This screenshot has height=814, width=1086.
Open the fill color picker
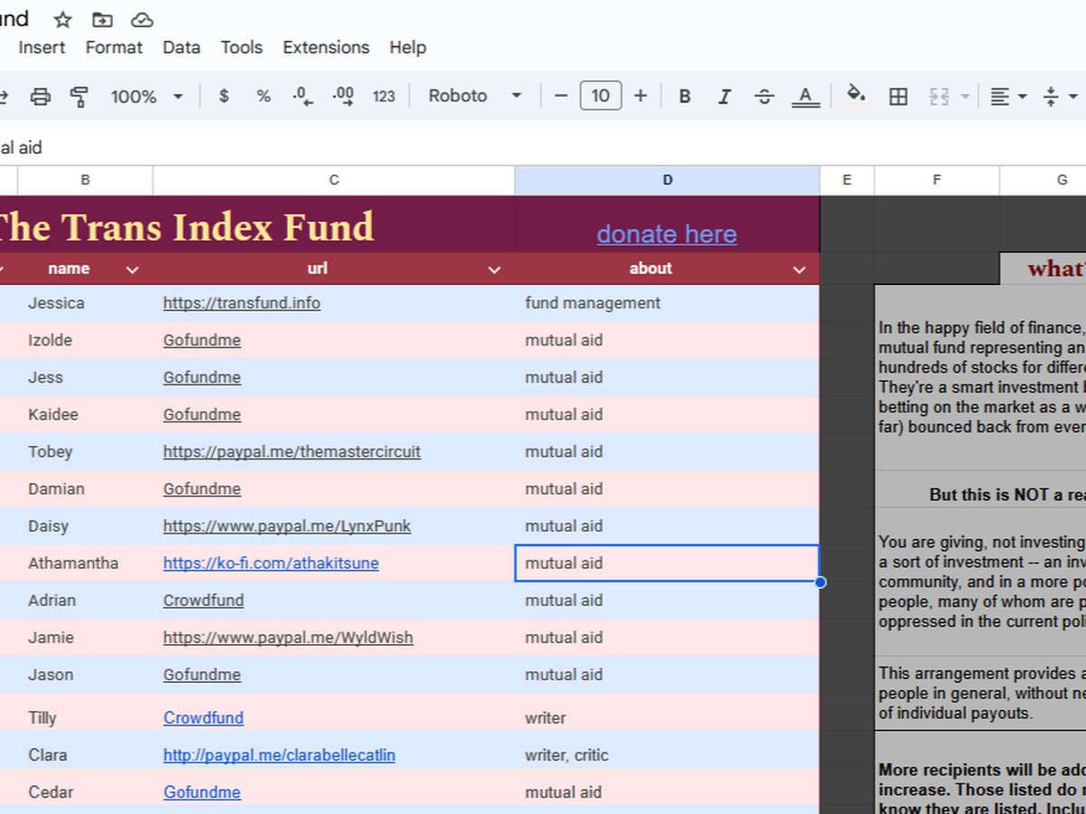[855, 95]
